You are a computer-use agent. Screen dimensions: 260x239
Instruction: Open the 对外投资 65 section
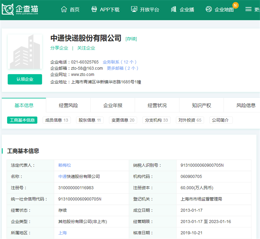pyautogui.click(x=190, y=120)
